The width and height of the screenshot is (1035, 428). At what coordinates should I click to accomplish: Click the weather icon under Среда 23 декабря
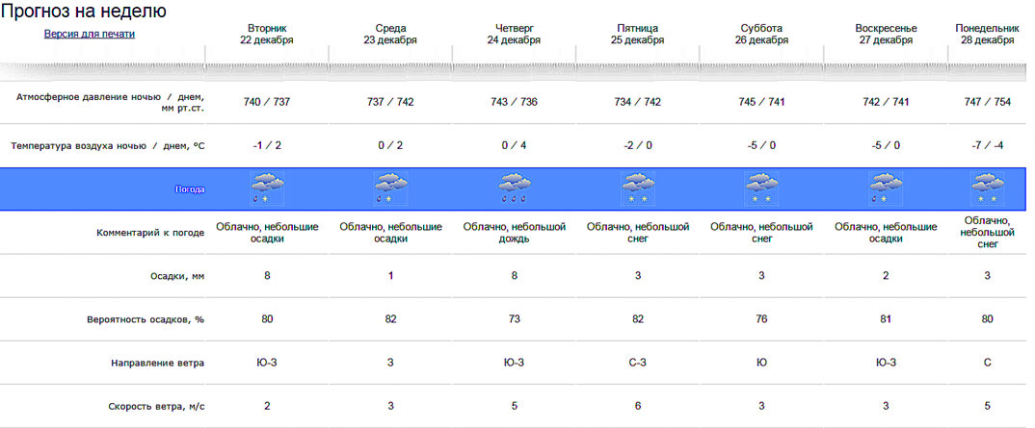pos(390,189)
